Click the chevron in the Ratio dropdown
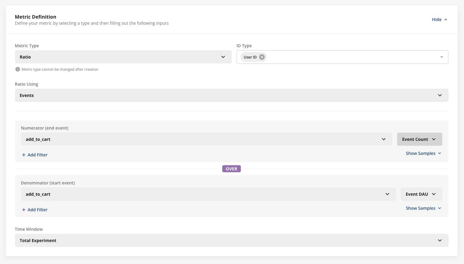The height and width of the screenshot is (264, 464). [223, 57]
